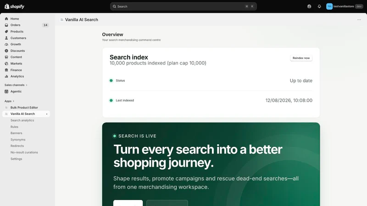Open the Redirects subpage
Viewport: 367px width, 206px height.
pyautogui.click(x=17, y=146)
